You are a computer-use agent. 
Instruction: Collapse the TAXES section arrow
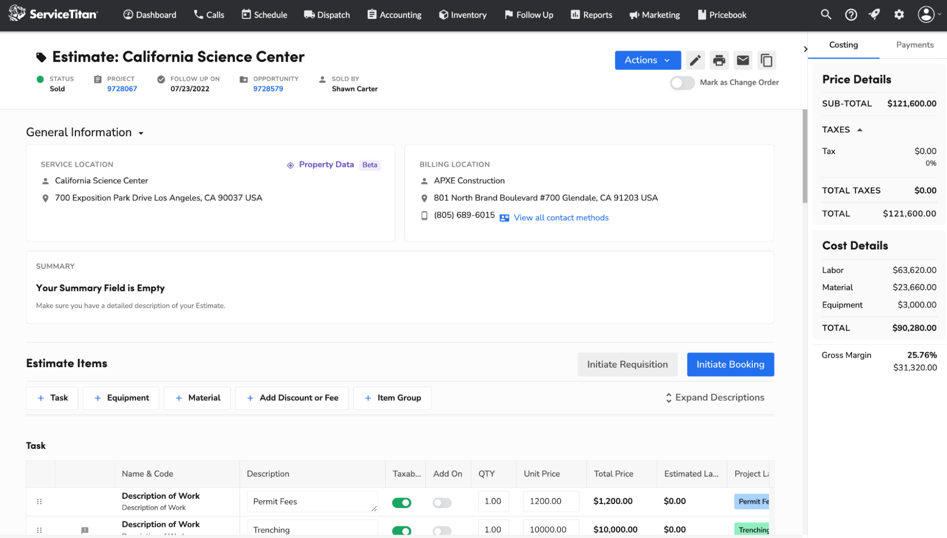(x=859, y=130)
